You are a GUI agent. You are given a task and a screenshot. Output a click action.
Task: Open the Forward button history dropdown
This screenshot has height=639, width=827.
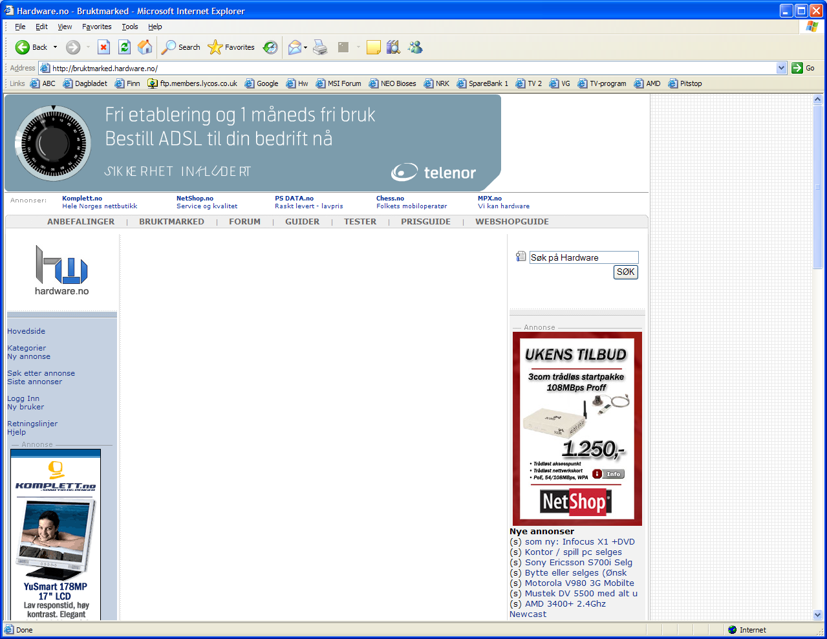88,47
